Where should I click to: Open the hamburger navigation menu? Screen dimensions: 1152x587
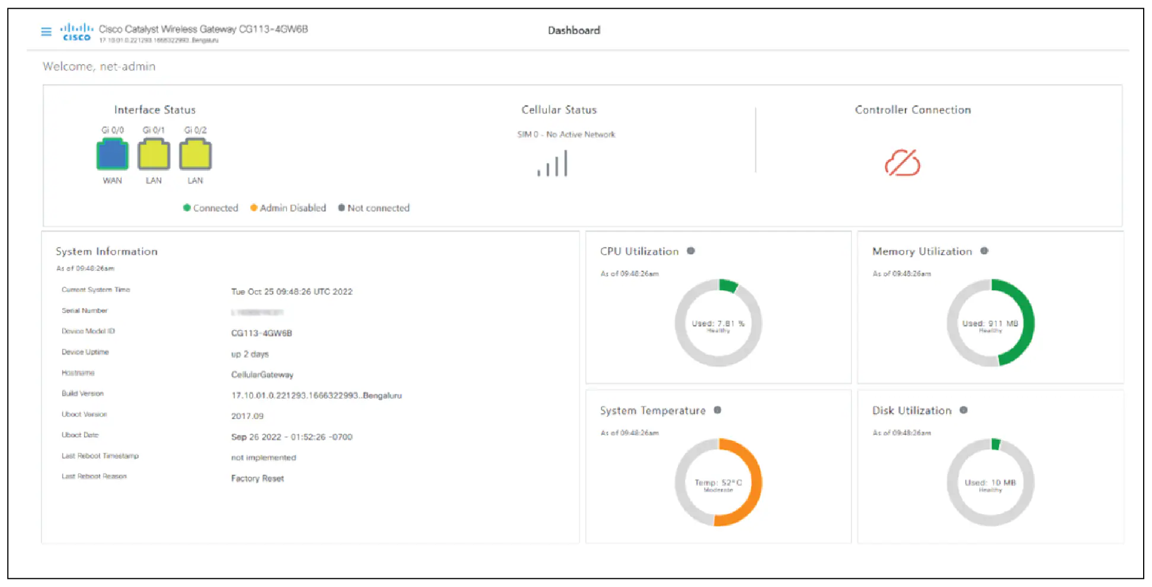[46, 31]
